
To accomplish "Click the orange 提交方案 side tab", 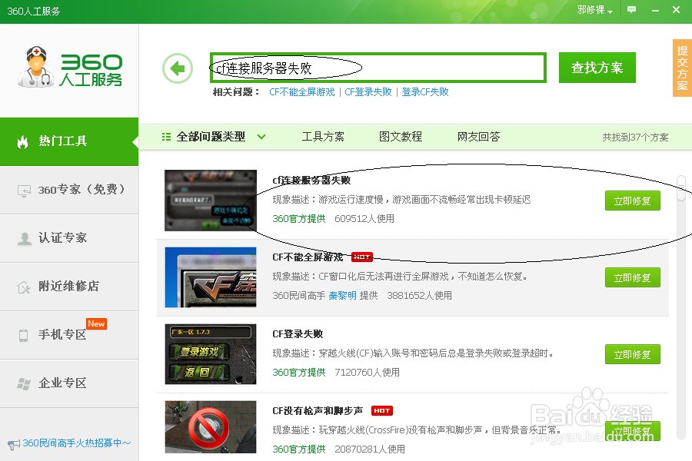I will (x=681, y=68).
